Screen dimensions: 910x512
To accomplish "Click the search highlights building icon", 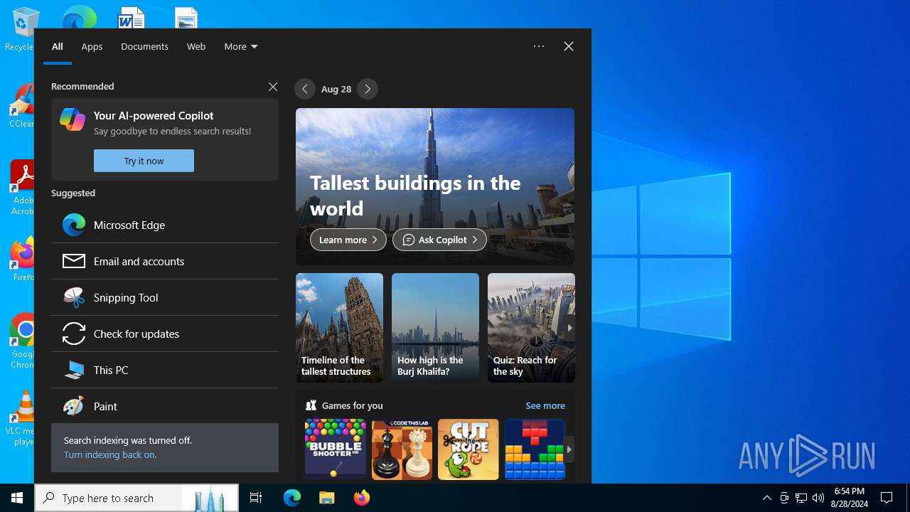I will [x=209, y=498].
